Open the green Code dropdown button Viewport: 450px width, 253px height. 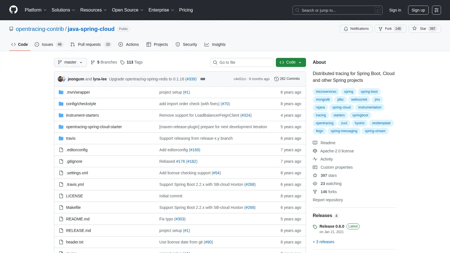click(x=291, y=62)
